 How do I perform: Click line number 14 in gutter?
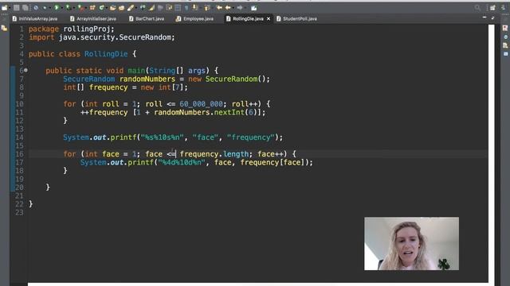pos(19,137)
